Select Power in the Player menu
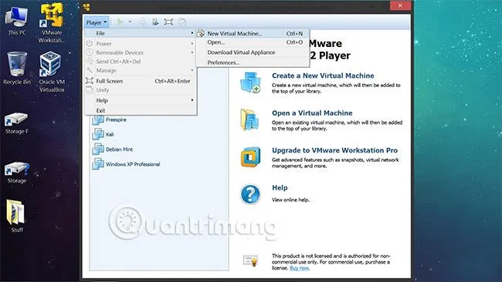 tap(141, 44)
